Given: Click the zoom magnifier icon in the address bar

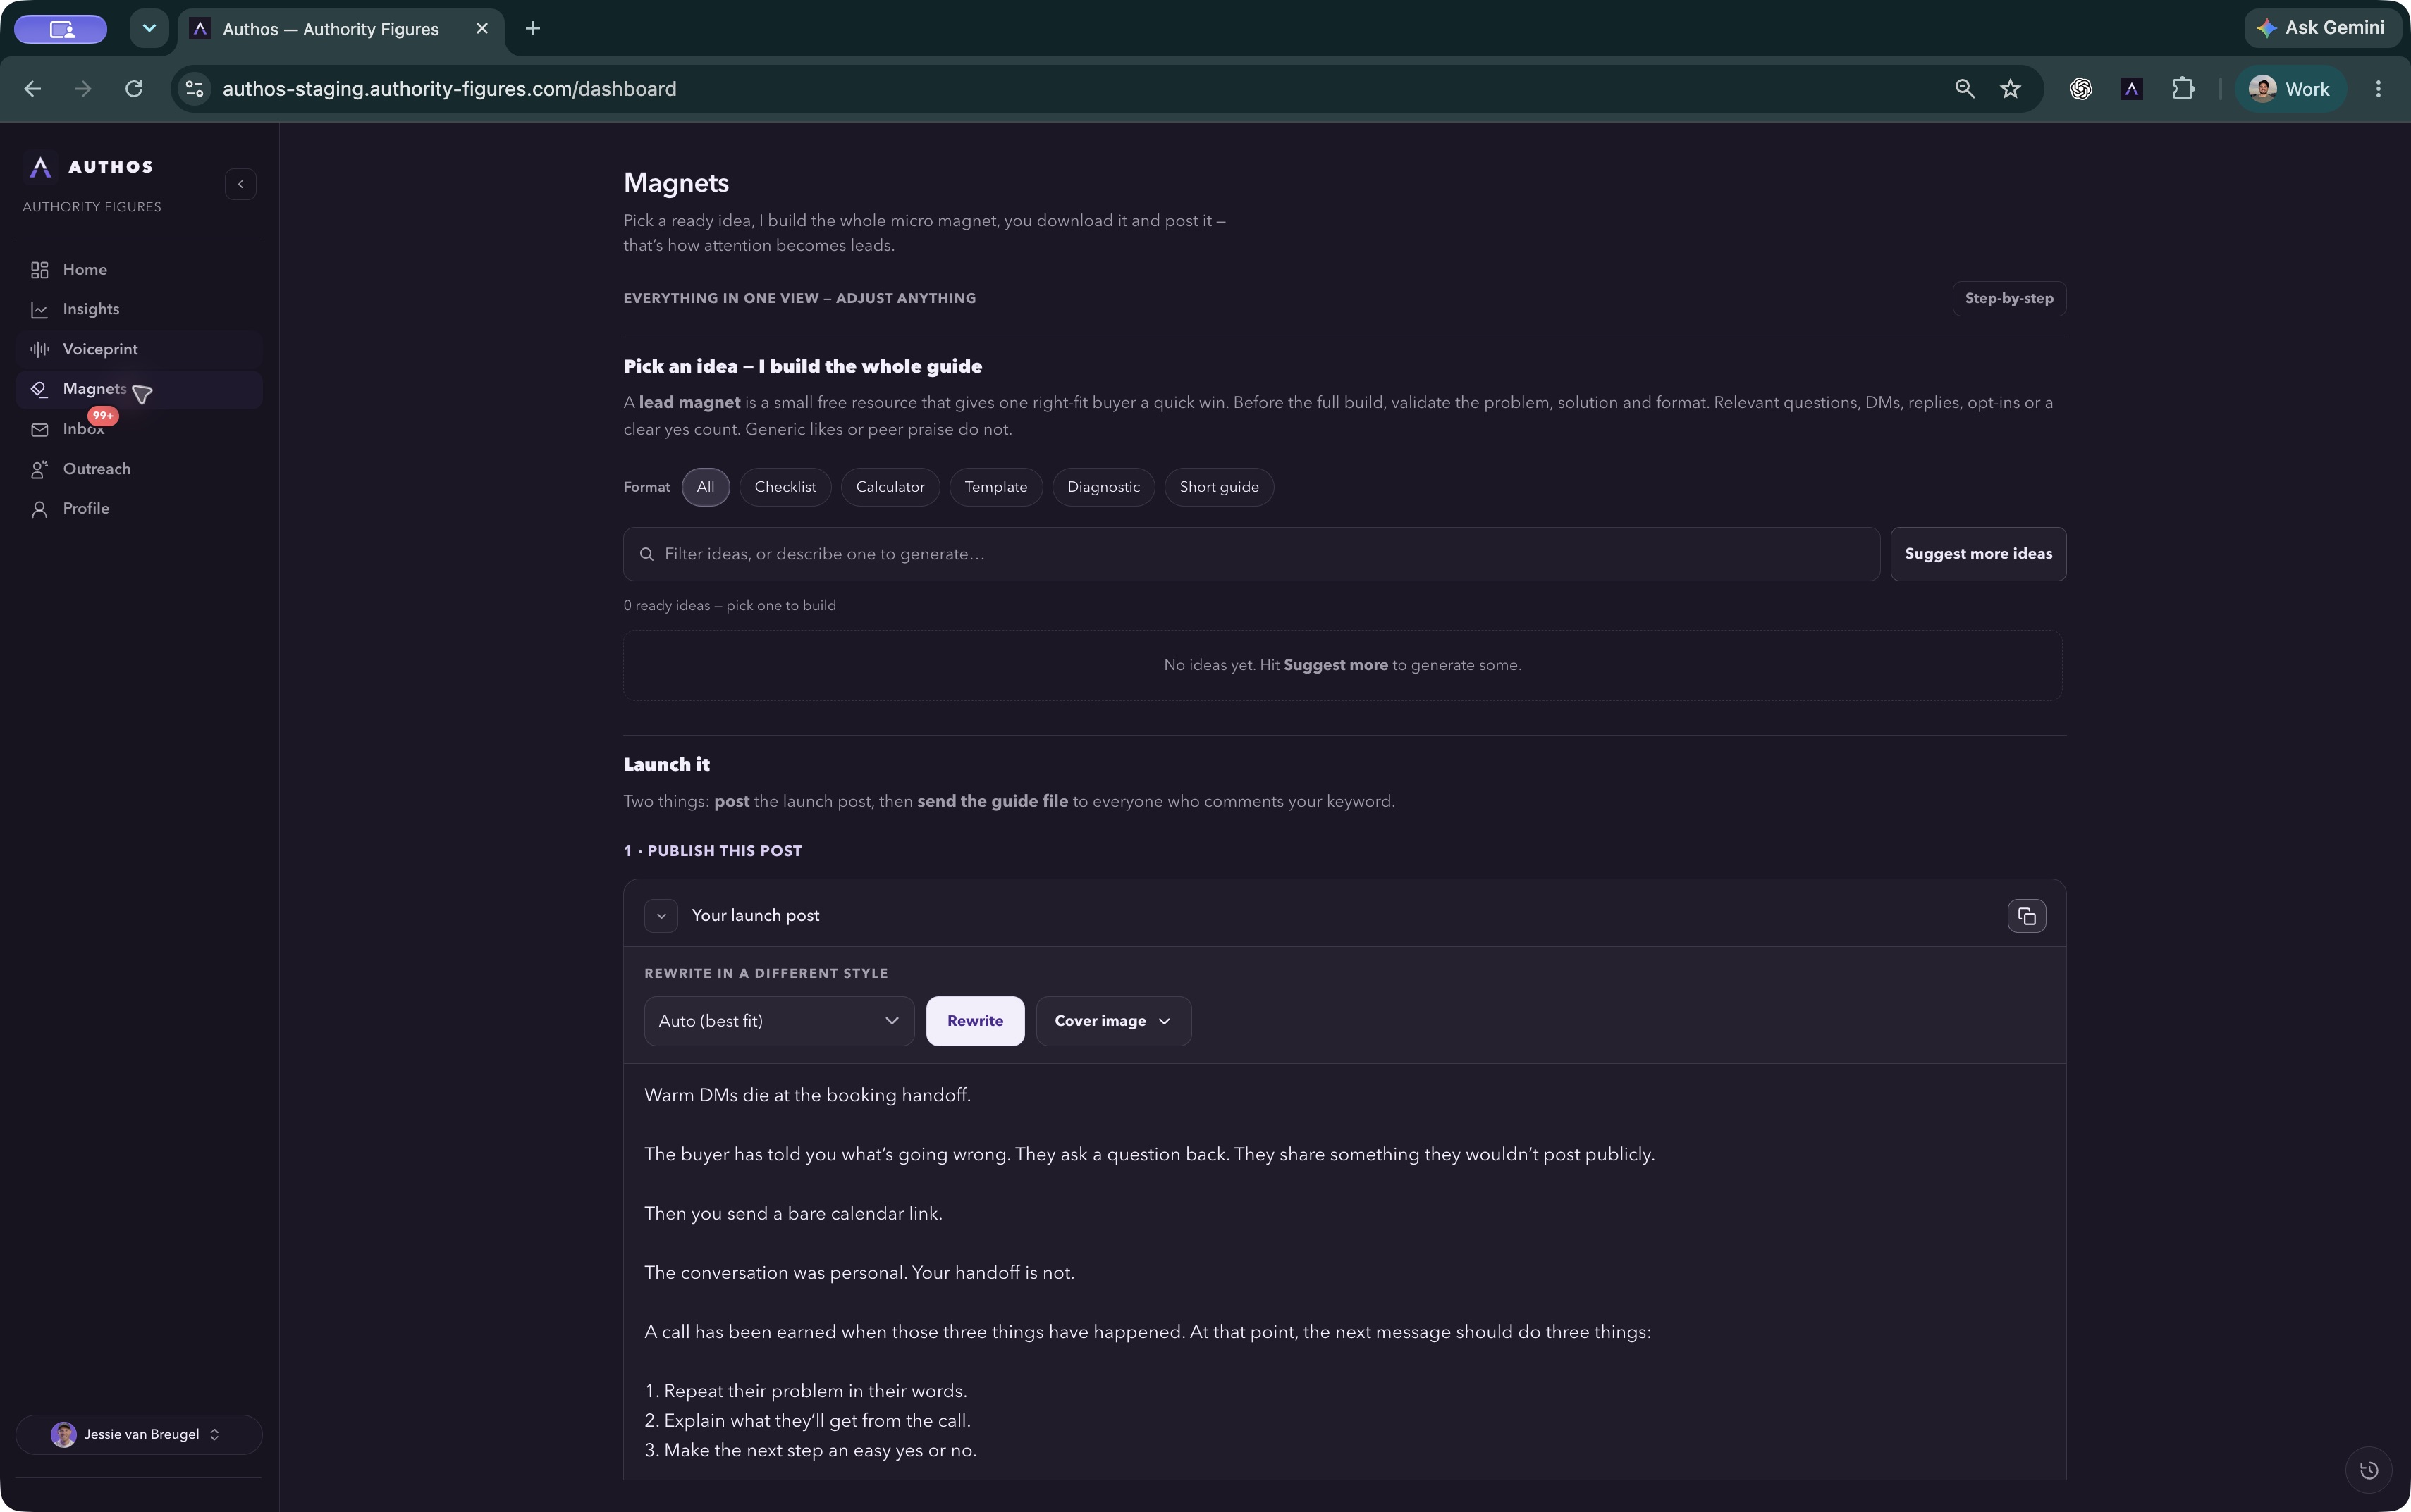Looking at the screenshot, I should [x=1965, y=89].
